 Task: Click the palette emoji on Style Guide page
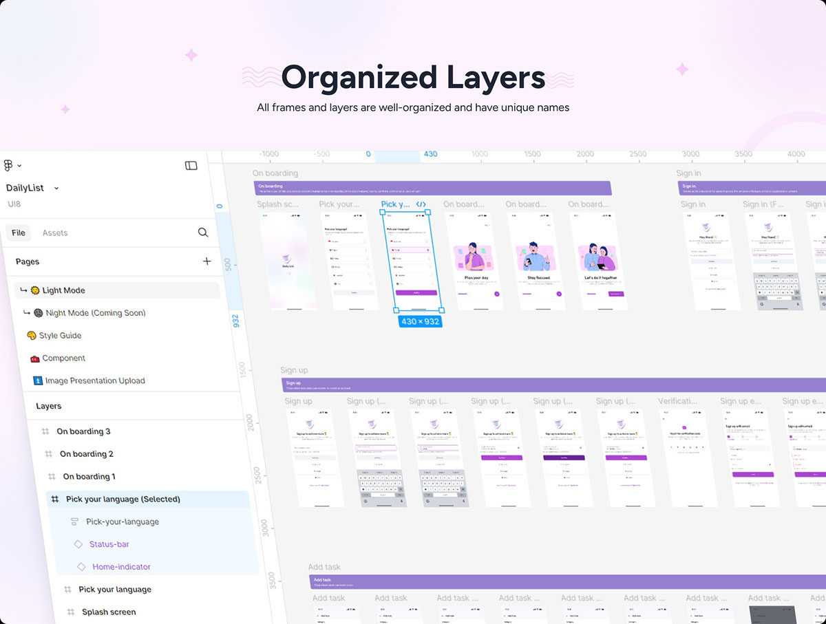[x=32, y=336]
